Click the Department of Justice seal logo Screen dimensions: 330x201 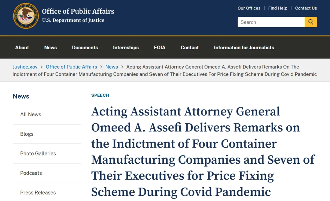pyautogui.click(x=26, y=16)
